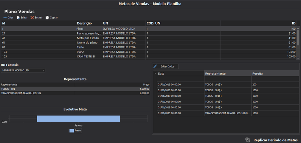Click the empty filter cell under Data
301x143 pixels.
[181, 79]
